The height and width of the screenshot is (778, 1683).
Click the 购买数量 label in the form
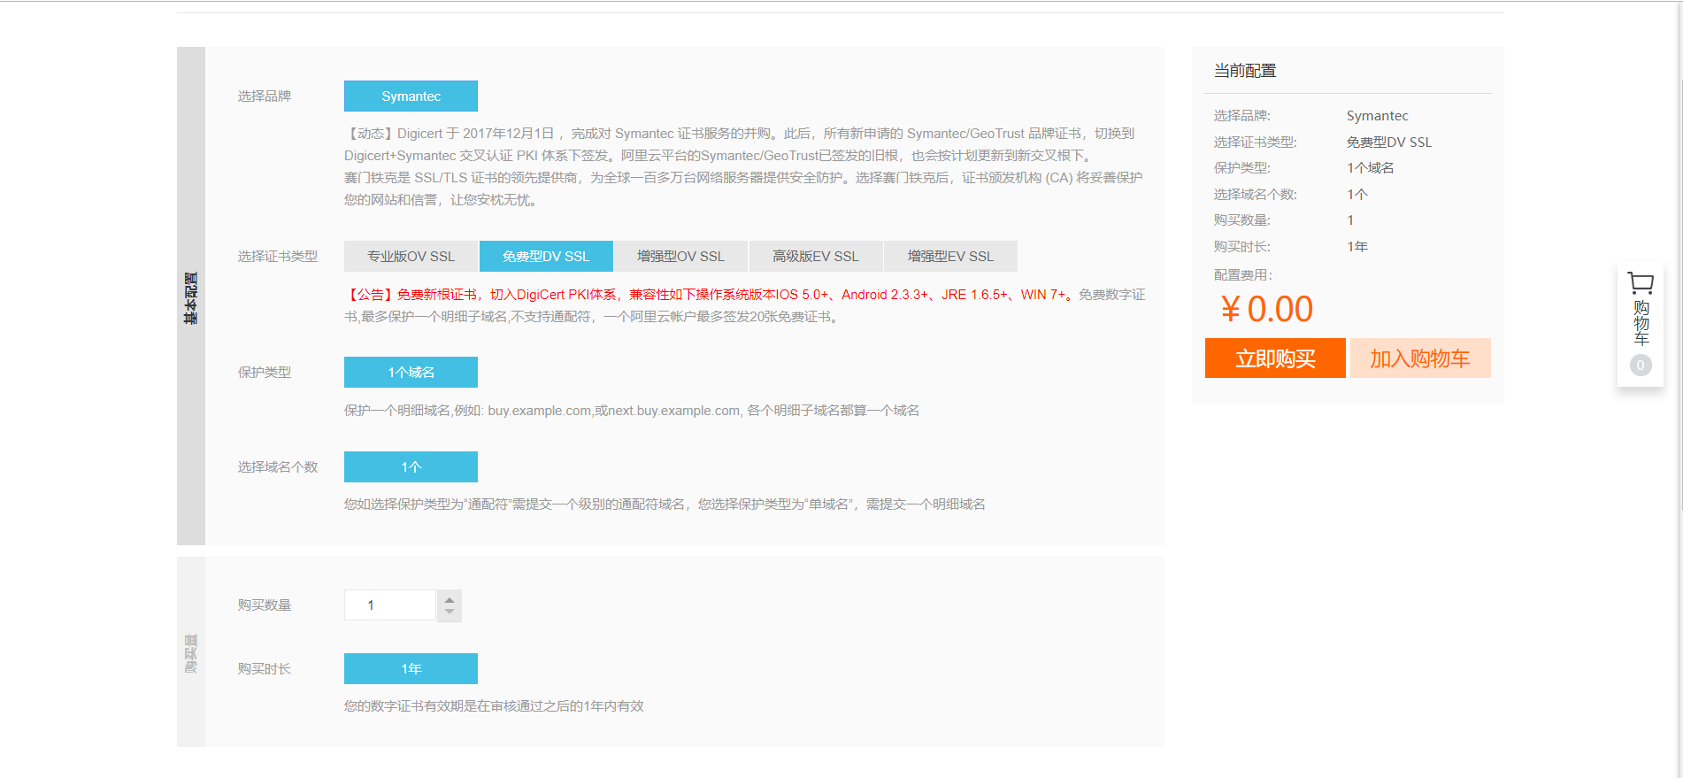264,605
